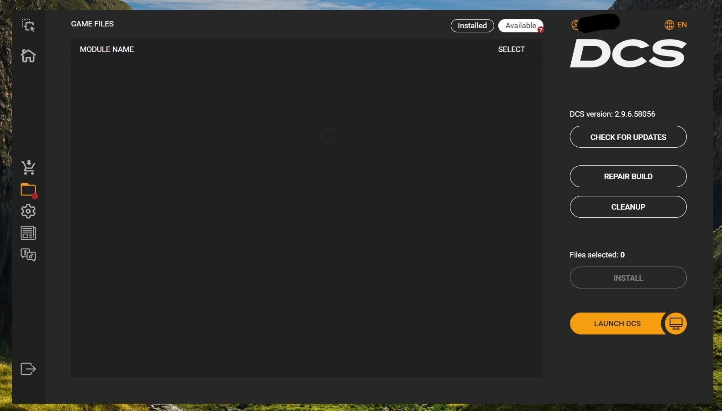Click the Cleanup button

point(628,207)
